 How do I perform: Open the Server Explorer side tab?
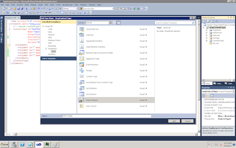tap(1, 24)
